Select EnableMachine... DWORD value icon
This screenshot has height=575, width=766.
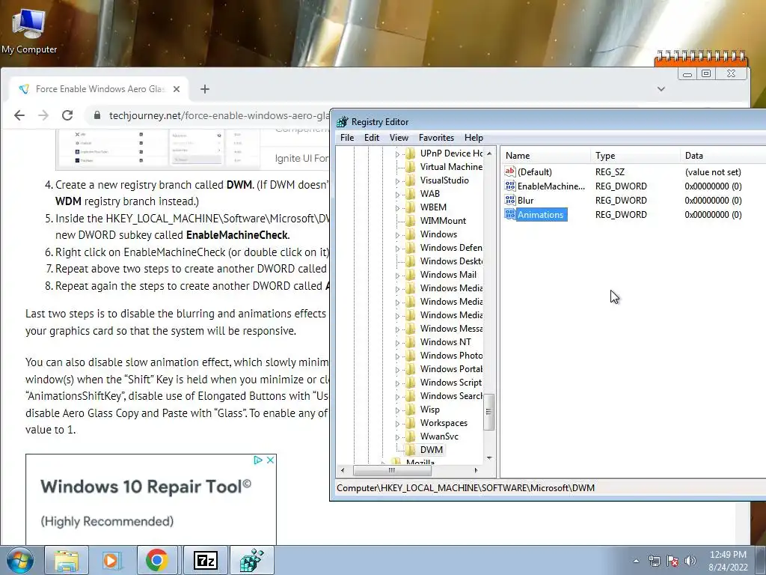510,186
